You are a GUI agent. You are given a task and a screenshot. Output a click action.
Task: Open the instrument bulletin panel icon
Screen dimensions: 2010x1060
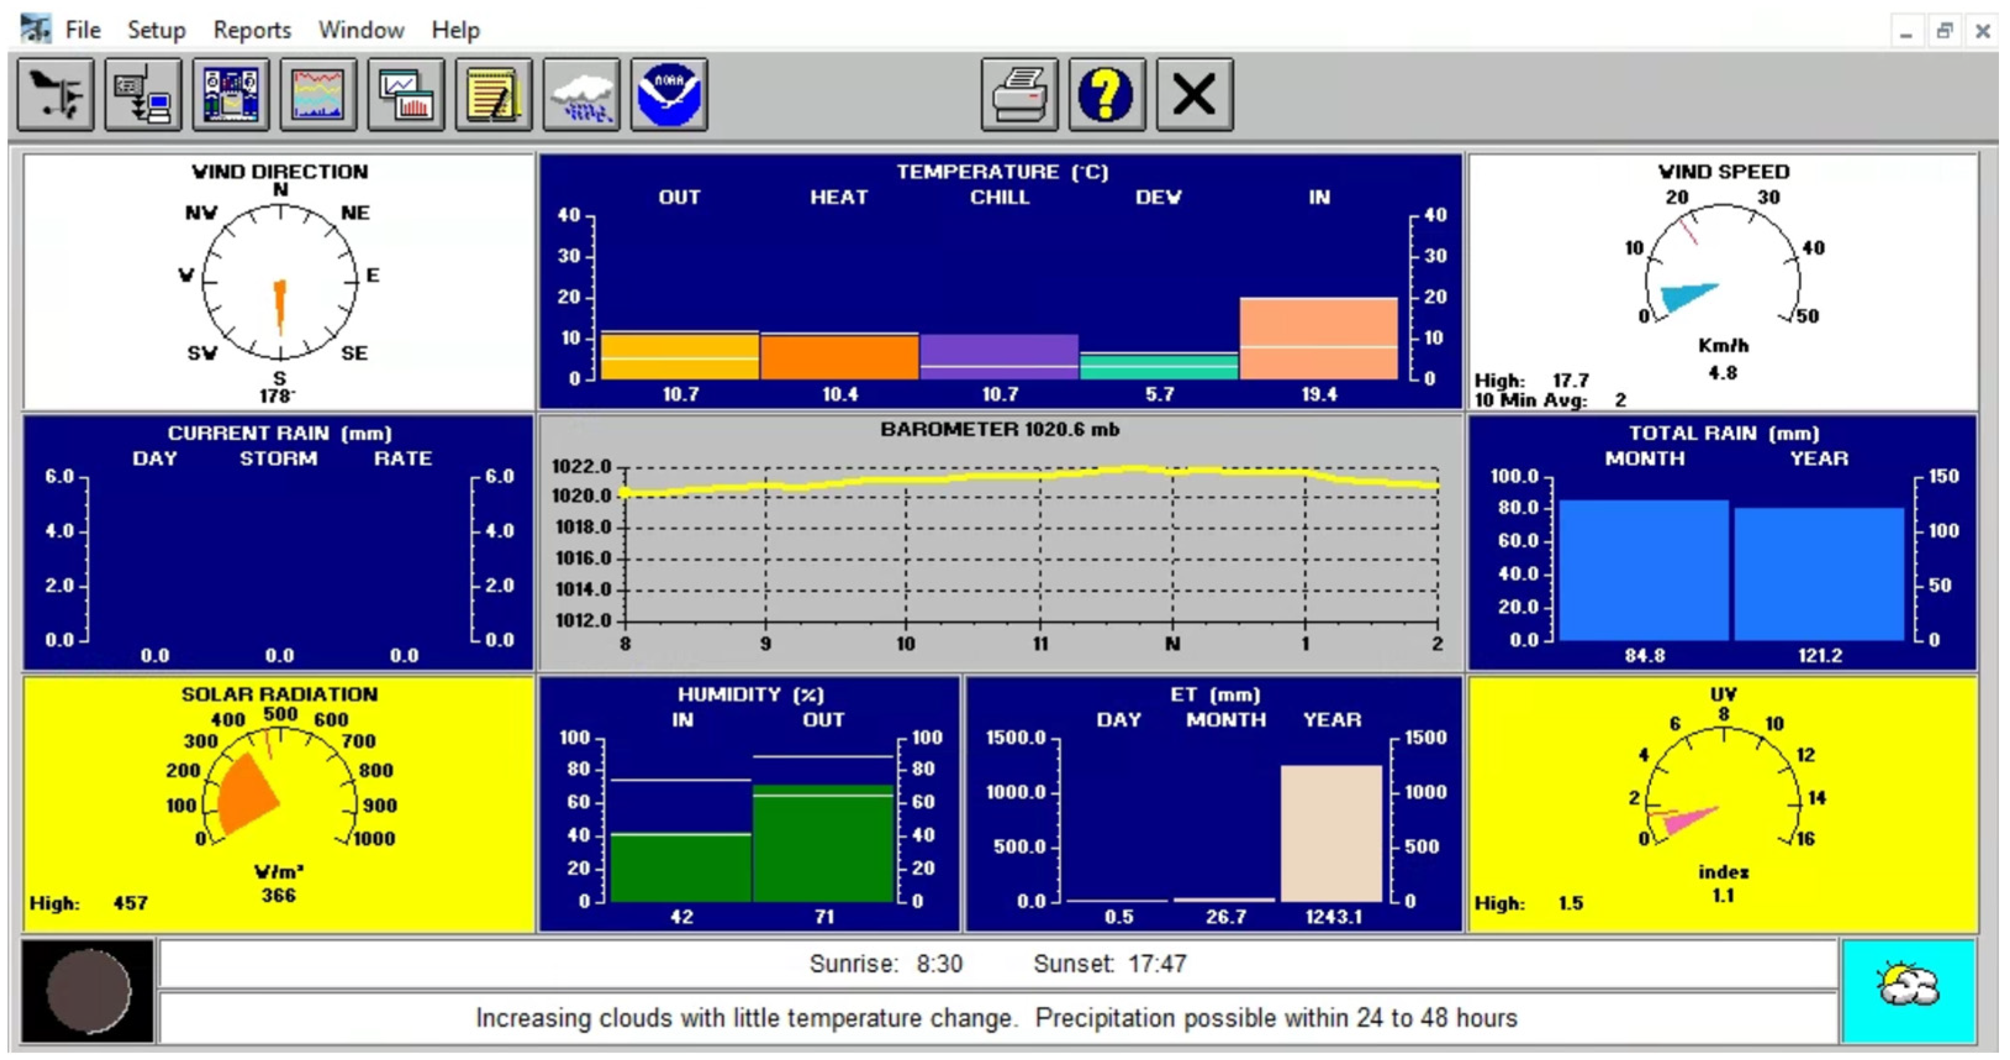tap(231, 95)
